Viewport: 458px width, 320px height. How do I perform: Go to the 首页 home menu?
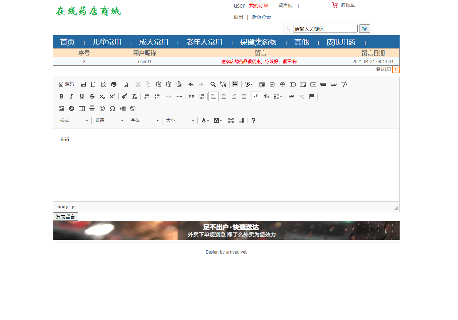[x=67, y=42]
